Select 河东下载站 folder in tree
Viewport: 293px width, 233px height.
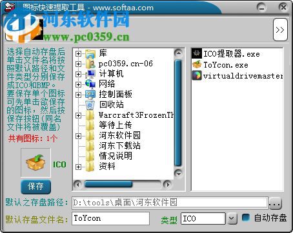[120, 145]
